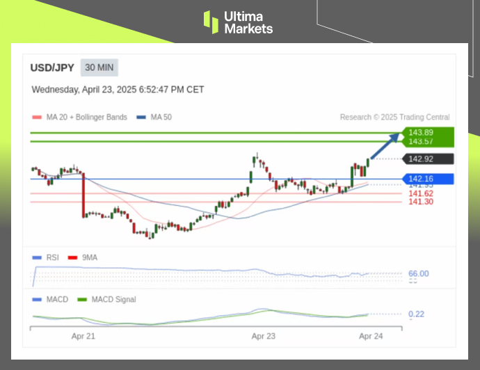Select the USD/JPY currency pair title

53,67
